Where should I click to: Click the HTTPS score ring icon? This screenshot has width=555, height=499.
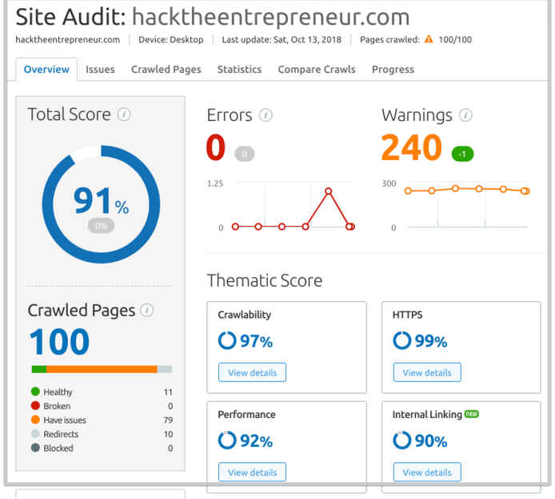pos(401,340)
